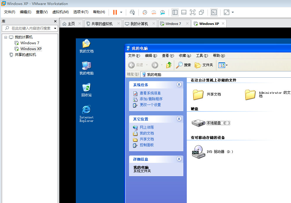Switch to the 主页 tab
This screenshot has width=291, height=203.
[x=71, y=24]
